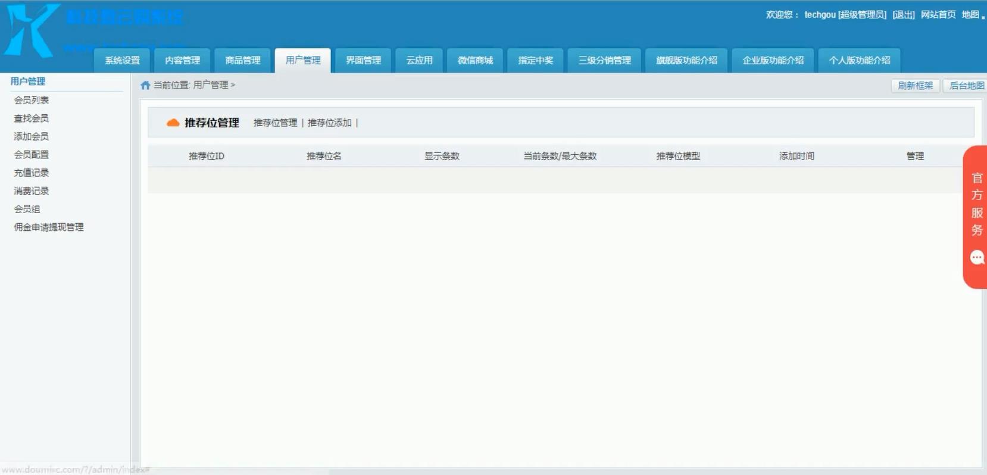Select 会员配置 in the sidebar
Viewport: 987px width, 475px height.
point(32,154)
